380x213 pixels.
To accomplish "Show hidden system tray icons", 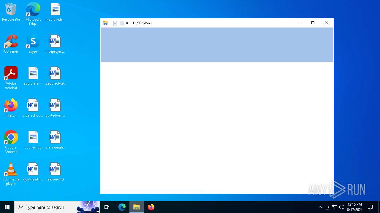I will click(320, 207).
